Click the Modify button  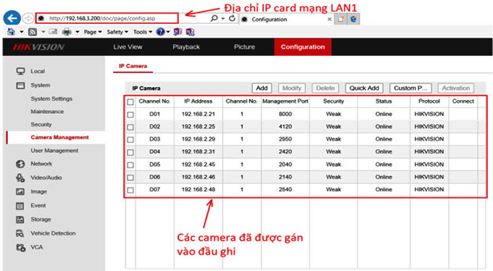point(291,88)
